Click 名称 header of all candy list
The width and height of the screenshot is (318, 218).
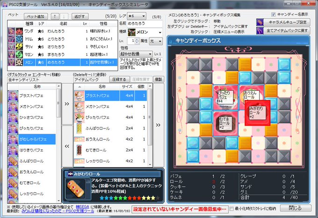point(37,86)
